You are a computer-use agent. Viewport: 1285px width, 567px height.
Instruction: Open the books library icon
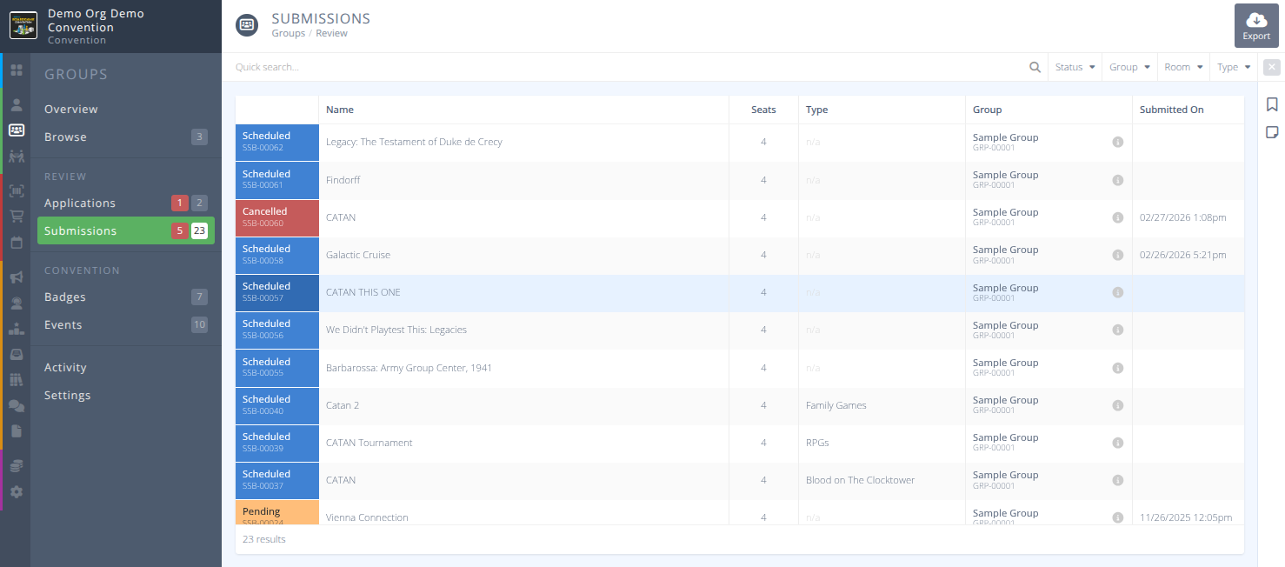click(x=17, y=380)
